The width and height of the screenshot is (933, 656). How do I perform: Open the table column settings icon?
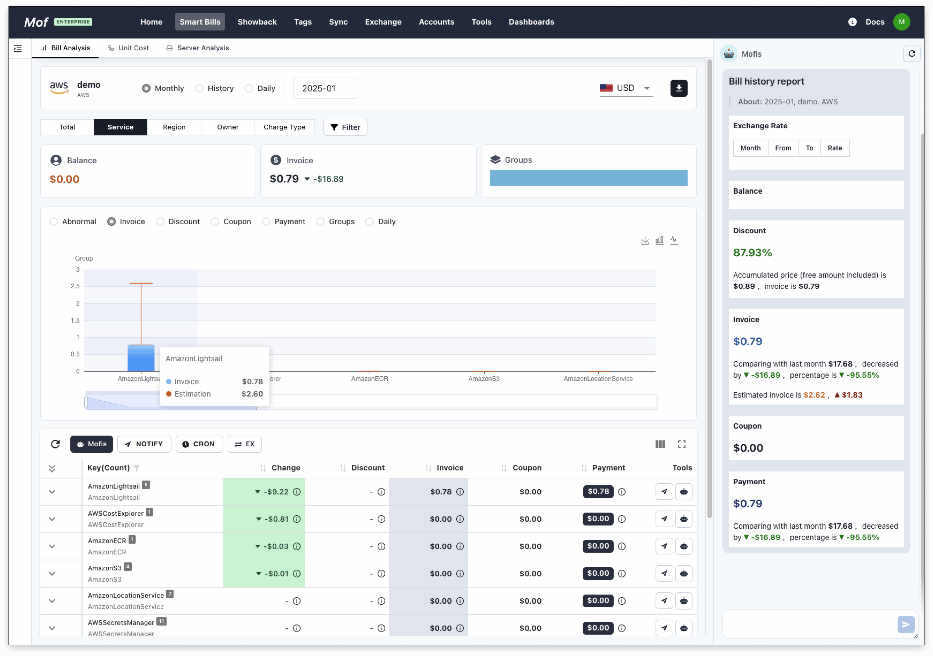(x=660, y=444)
